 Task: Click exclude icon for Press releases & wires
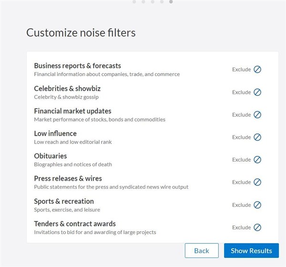pos(257,182)
